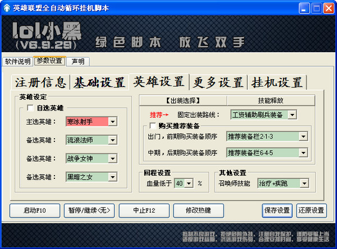Viewport: 337px width, 249px height.
Task: Click the lol小黑 V6.9.29 logo
Action: [47, 35]
